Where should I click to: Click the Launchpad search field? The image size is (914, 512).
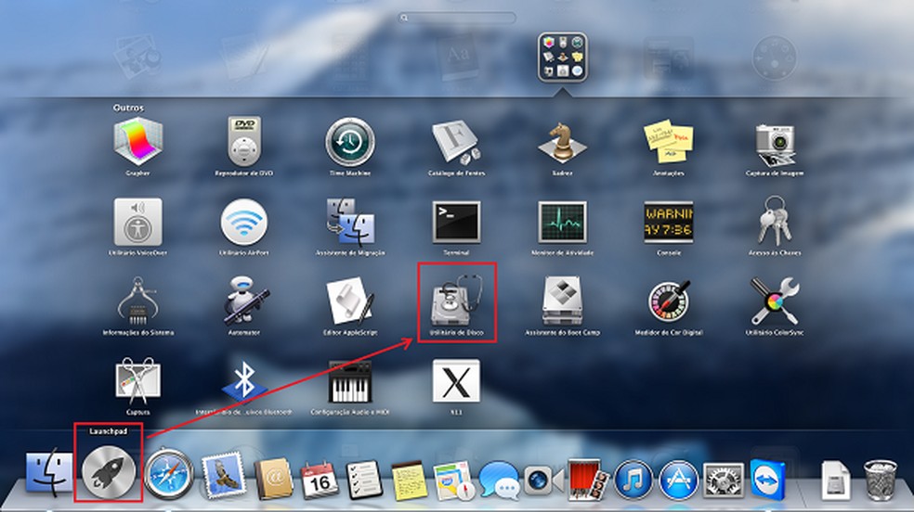[457, 18]
